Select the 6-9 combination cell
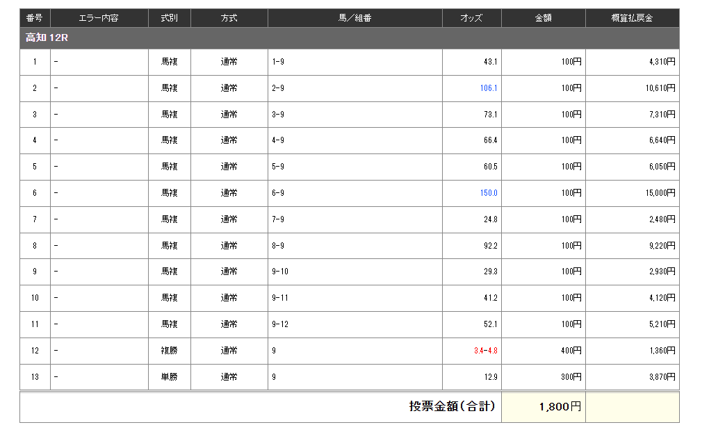Image resolution: width=709 pixels, height=425 pixels. pyautogui.click(x=355, y=193)
